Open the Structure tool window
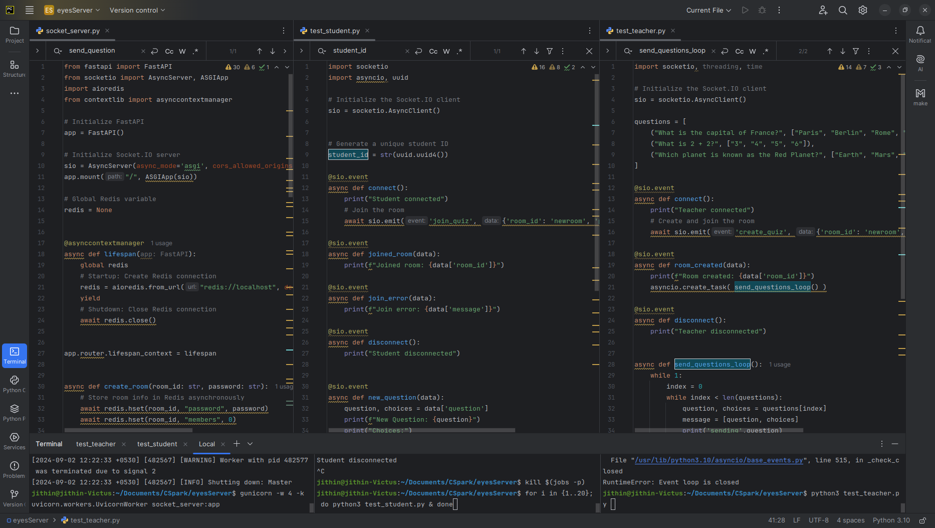This screenshot has height=528, width=935. [x=15, y=69]
